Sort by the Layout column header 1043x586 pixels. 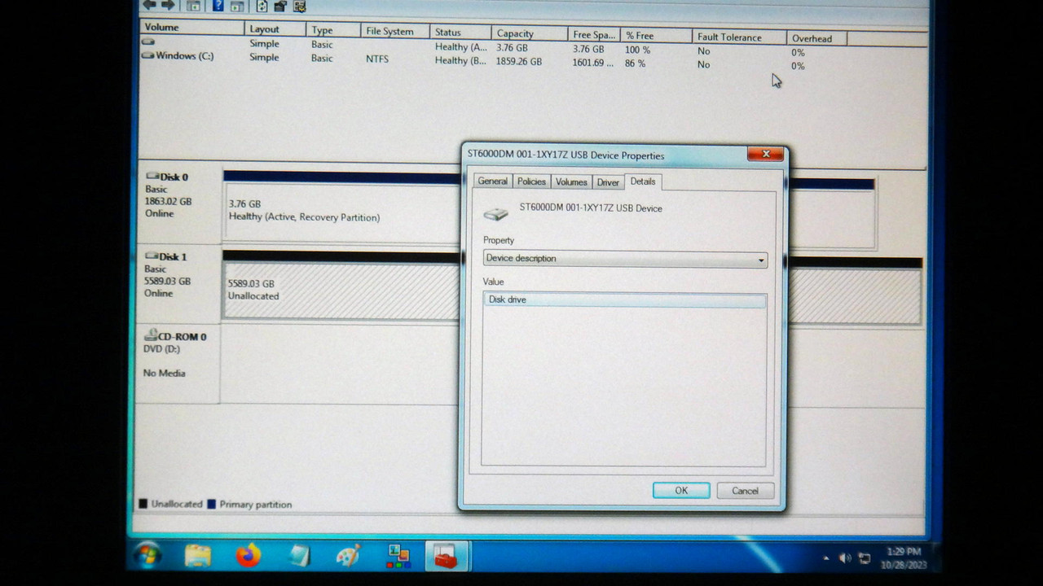point(275,29)
